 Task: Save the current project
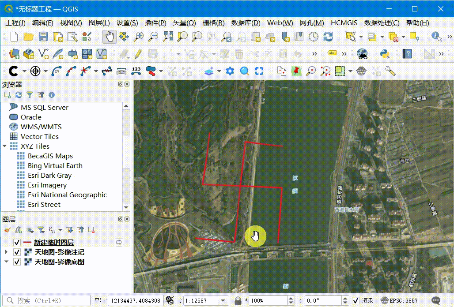(43, 37)
